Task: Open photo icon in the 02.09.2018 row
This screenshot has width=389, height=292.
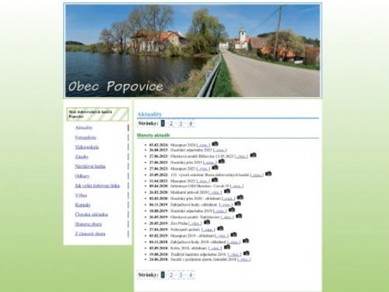Action: [227, 247]
